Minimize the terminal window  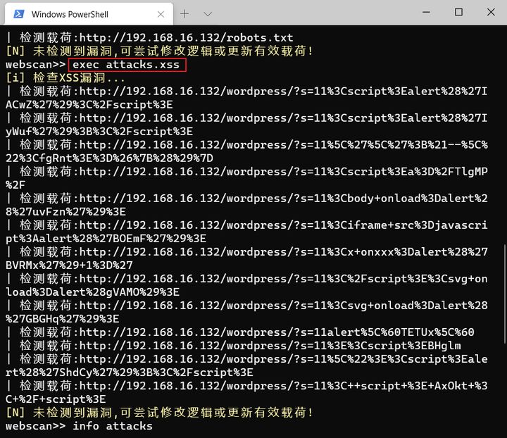click(427, 12)
